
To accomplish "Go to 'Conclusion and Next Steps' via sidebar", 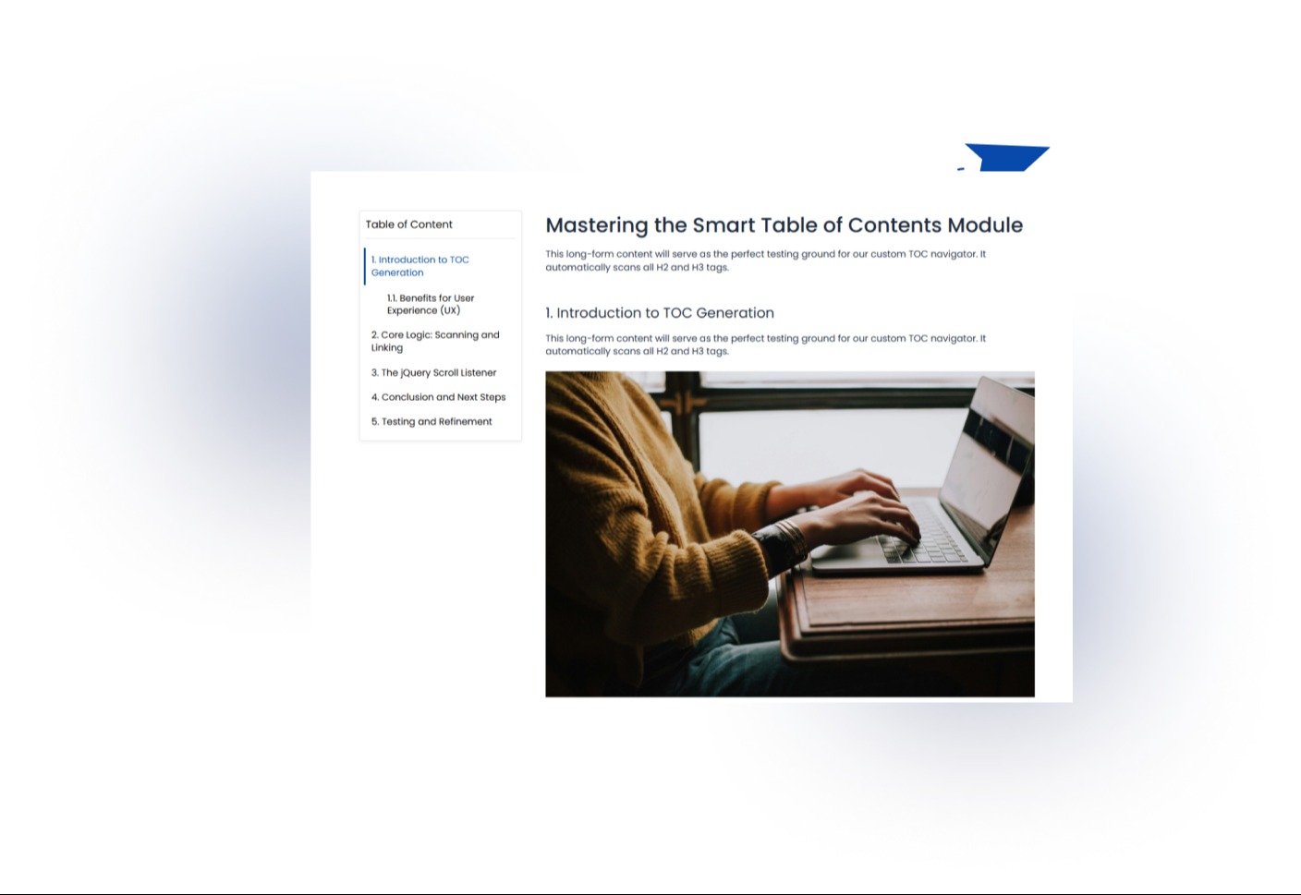I will [x=438, y=397].
